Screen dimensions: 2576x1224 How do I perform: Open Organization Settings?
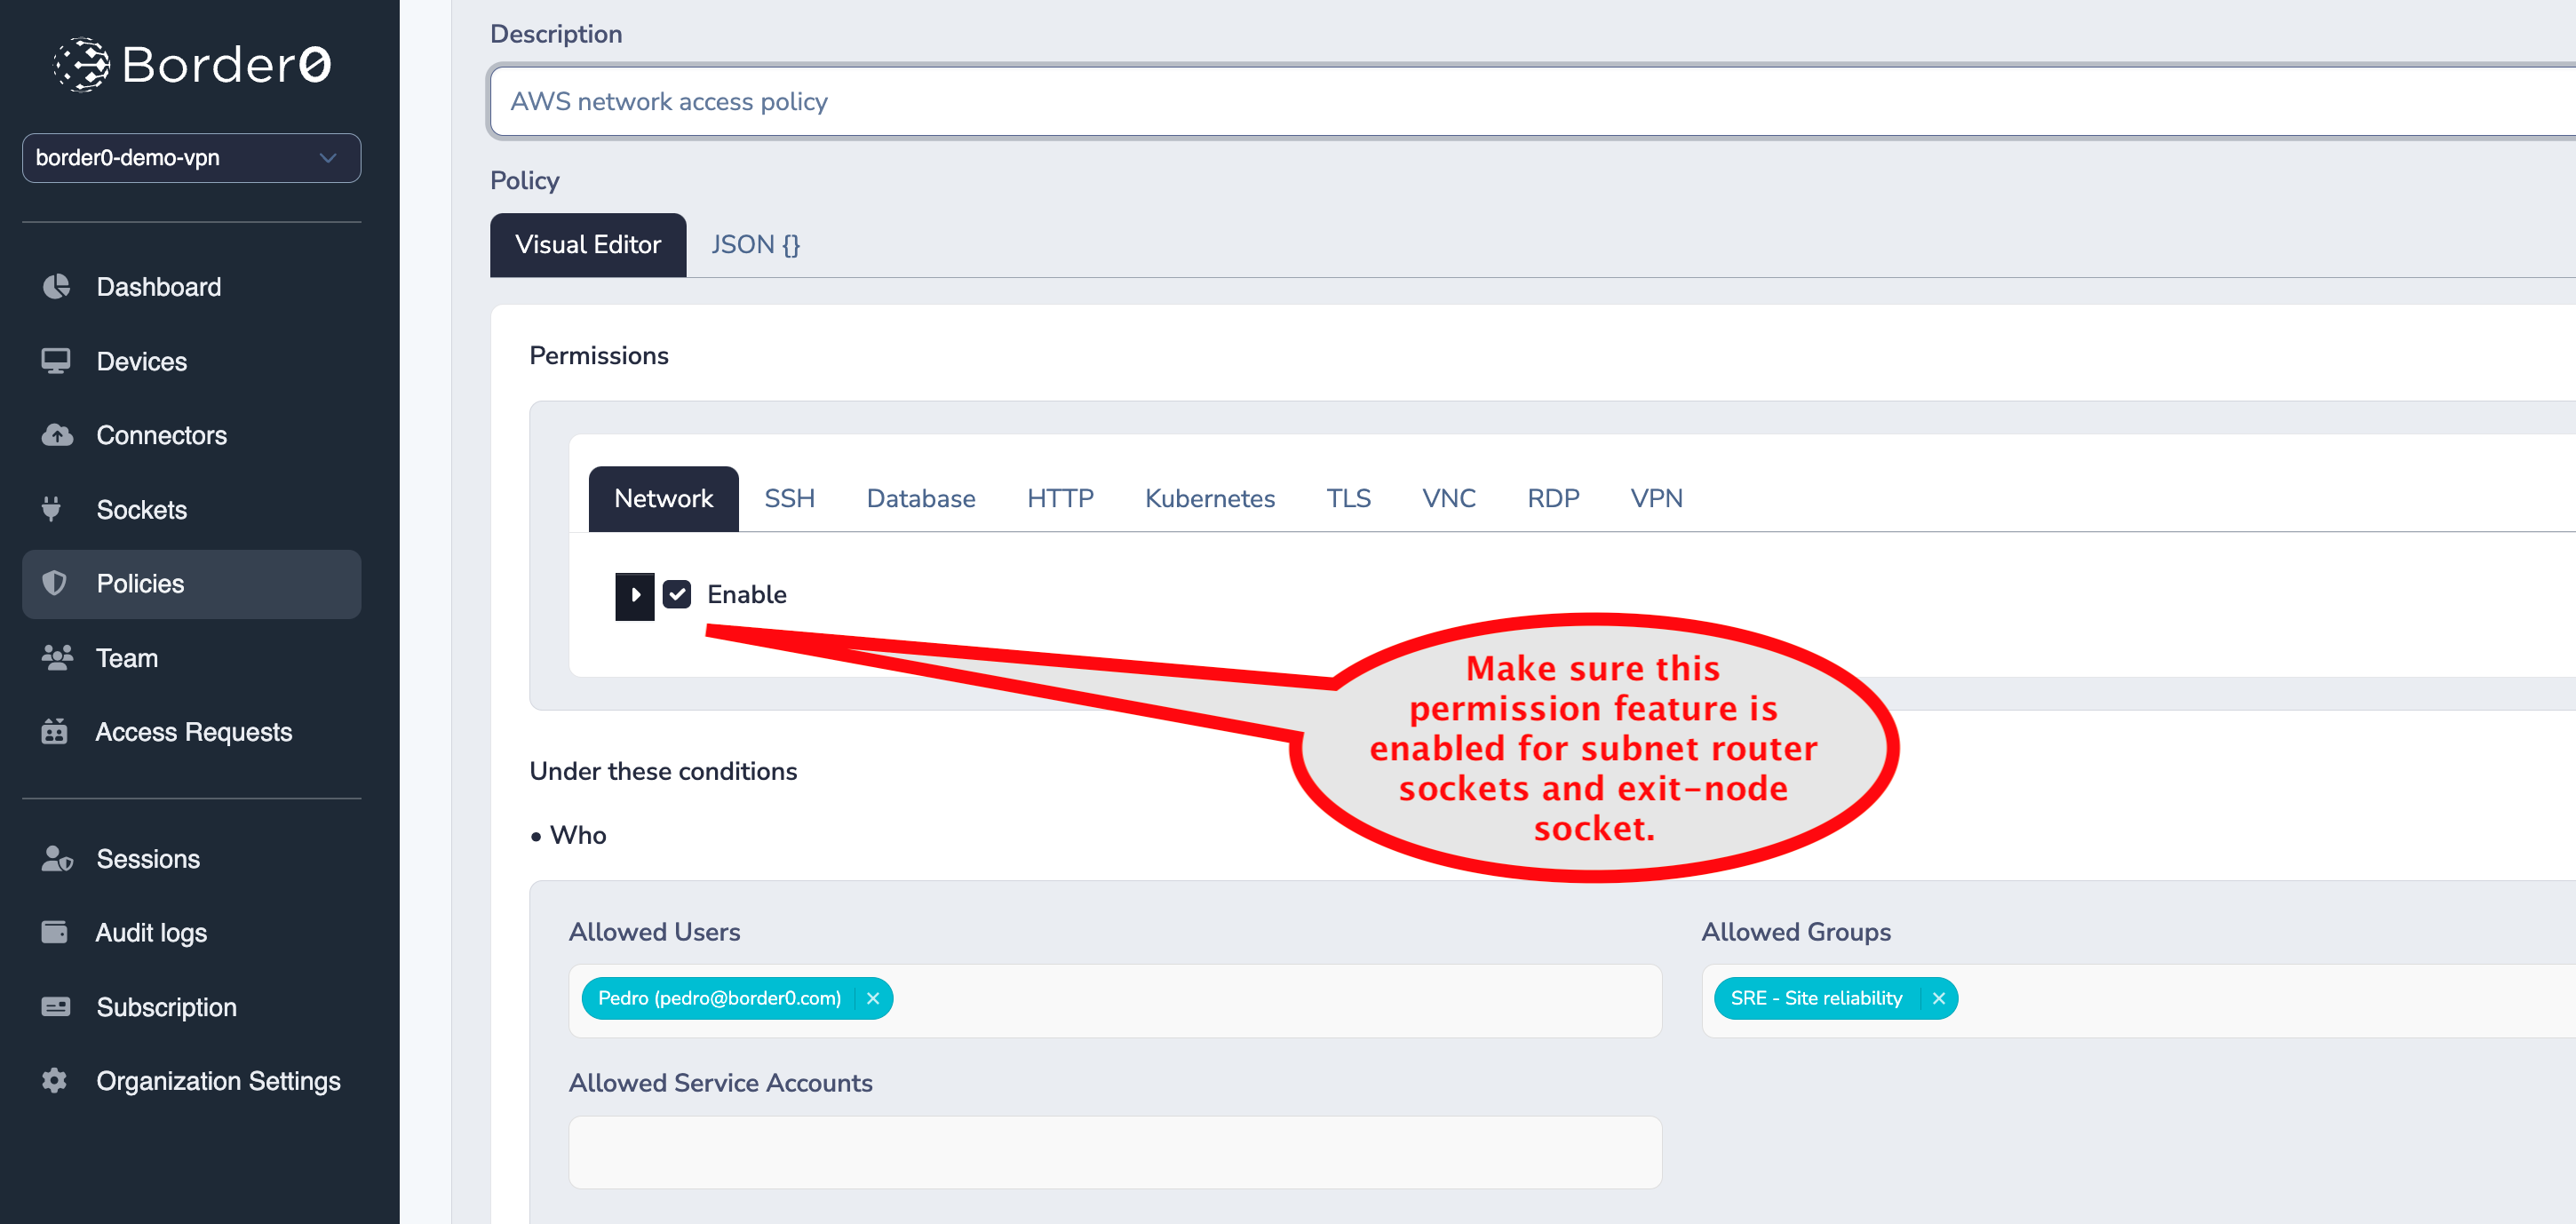pyautogui.click(x=191, y=1080)
